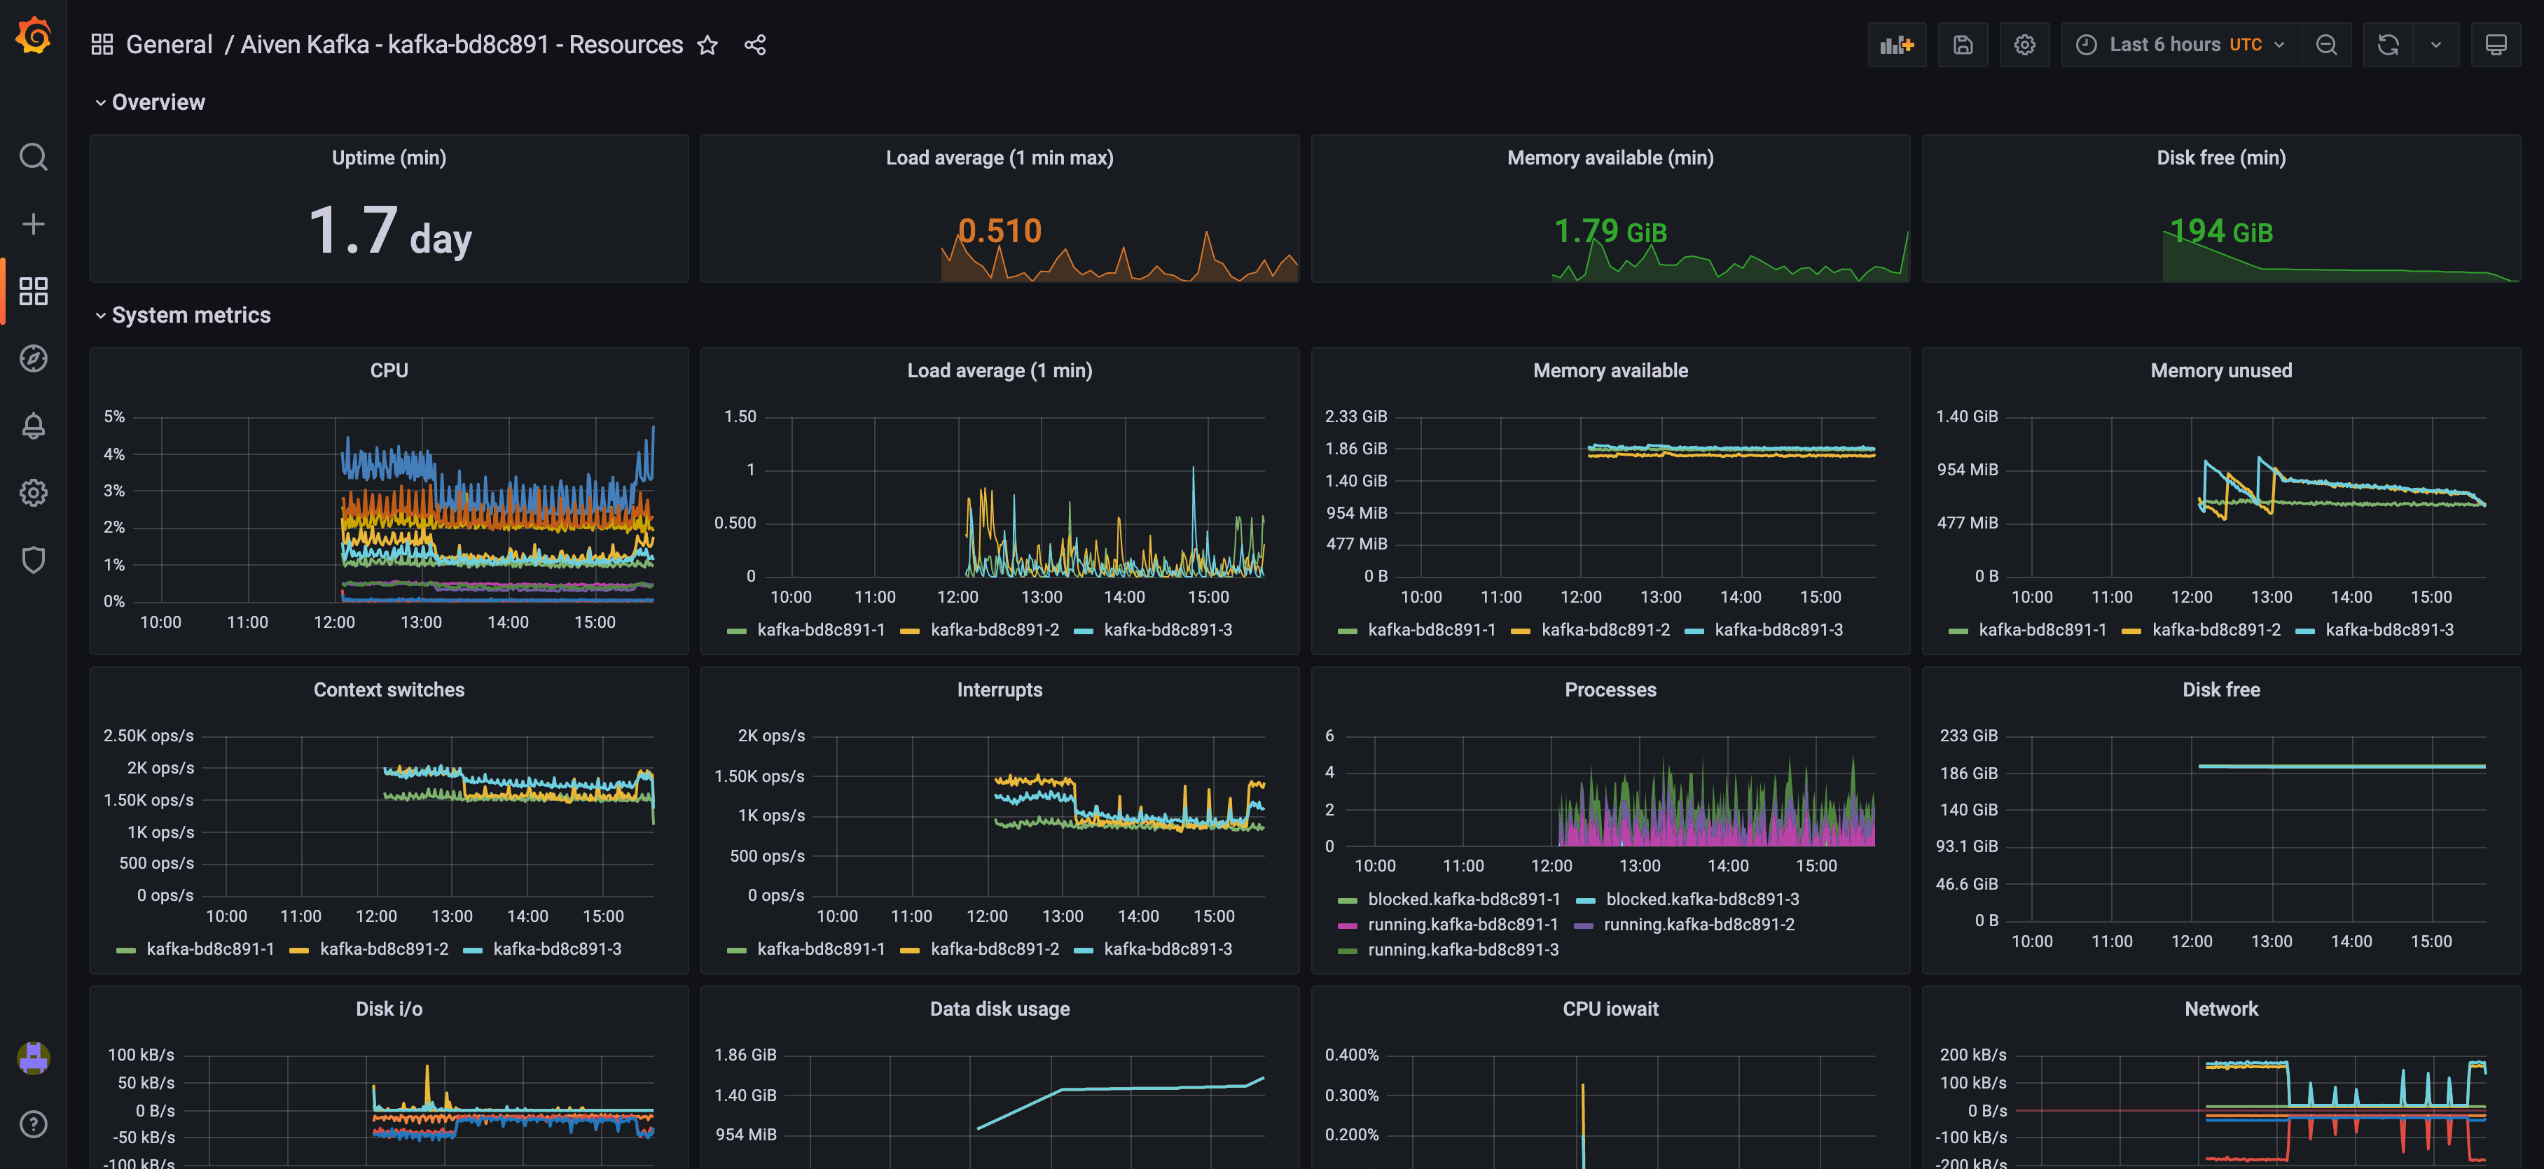Click the kafka-bd8c891-3 color swatch in Memory unused
The height and width of the screenshot is (1169, 2544).
pos(2306,631)
